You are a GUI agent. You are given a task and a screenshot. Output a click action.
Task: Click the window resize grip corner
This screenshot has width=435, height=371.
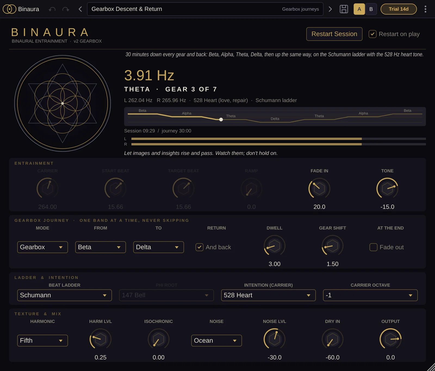(431, 367)
